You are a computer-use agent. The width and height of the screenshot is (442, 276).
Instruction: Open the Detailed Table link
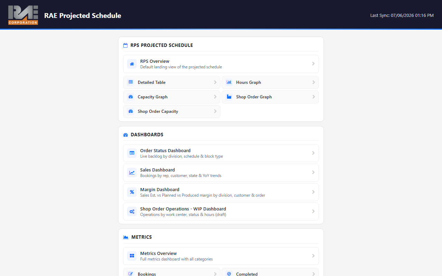click(172, 82)
